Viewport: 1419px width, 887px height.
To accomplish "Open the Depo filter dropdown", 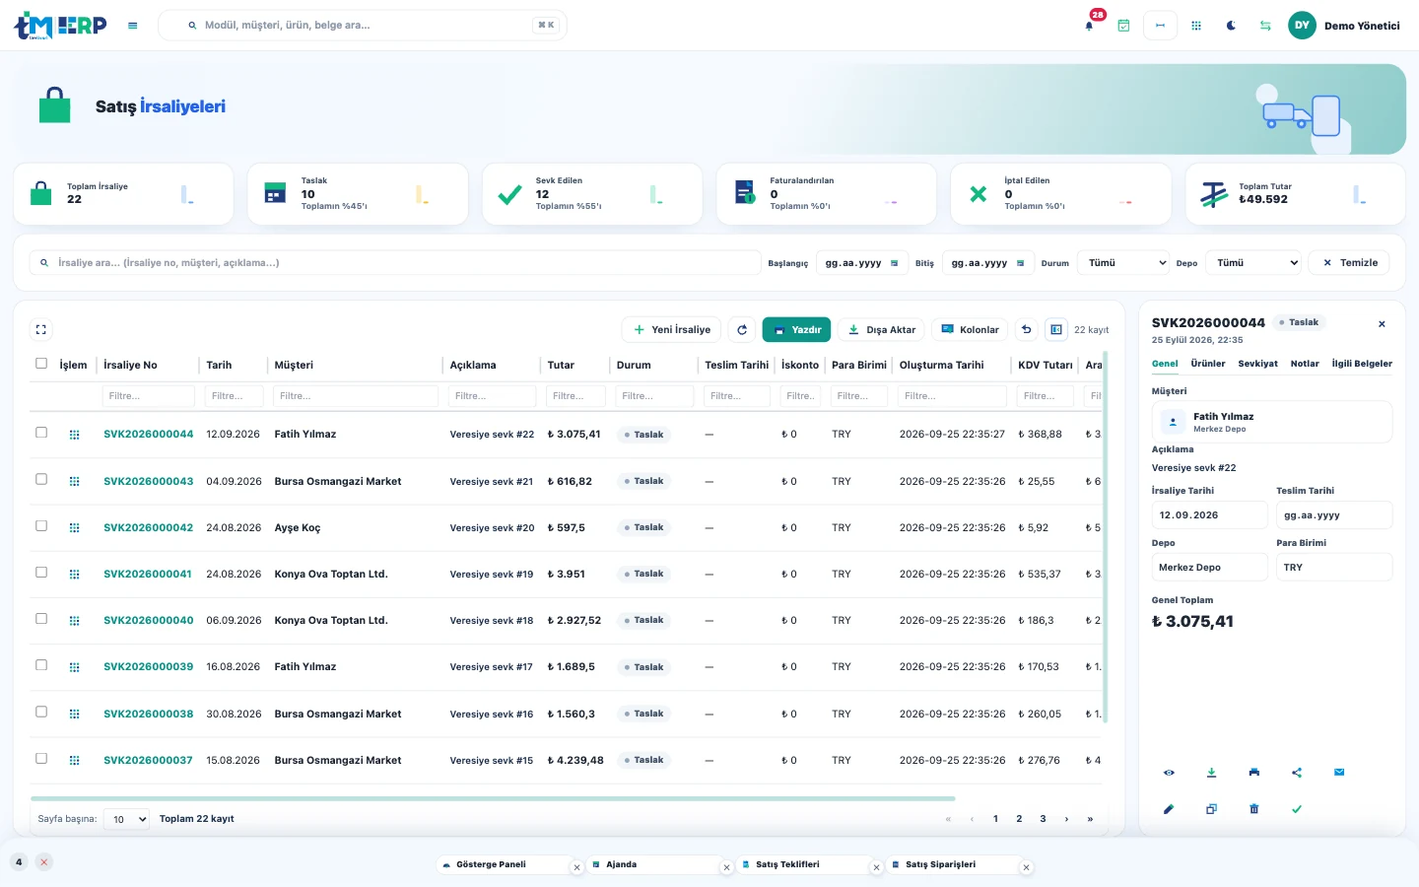I will [1252, 263].
